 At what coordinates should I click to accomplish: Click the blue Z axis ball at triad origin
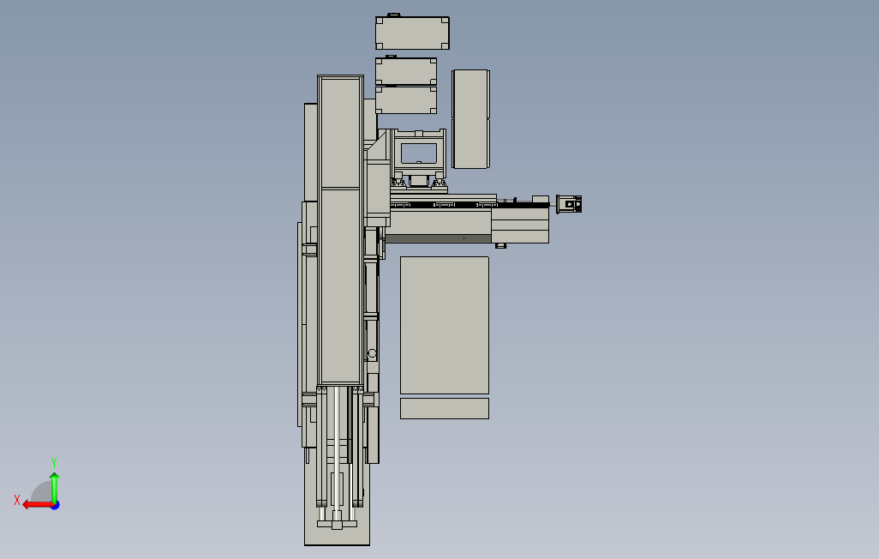point(56,505)
